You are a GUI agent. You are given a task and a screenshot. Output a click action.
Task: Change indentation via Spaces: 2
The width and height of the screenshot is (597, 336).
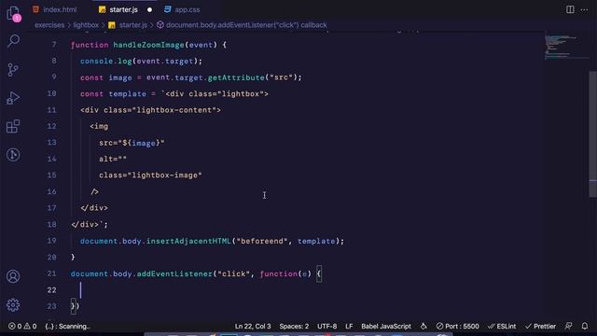(294, 326)
